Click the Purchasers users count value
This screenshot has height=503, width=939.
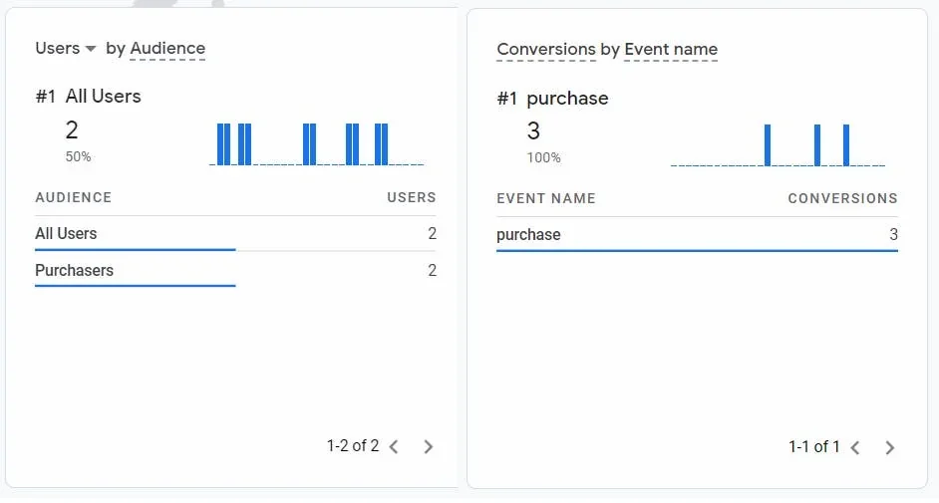click(x=432, y=270)
